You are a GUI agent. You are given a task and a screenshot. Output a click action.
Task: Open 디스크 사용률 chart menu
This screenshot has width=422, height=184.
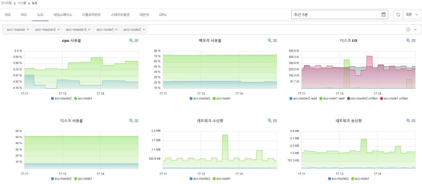[x=137, y=121]
